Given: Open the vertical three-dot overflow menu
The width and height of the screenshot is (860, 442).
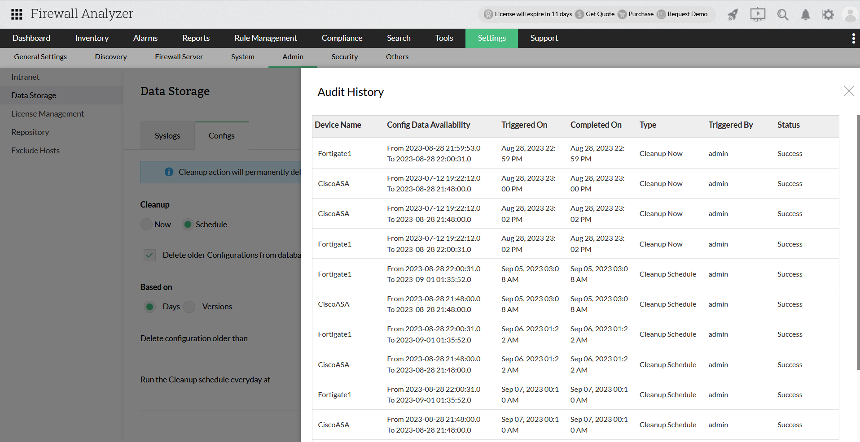Looking at the screenshot, I should (853, 38).
